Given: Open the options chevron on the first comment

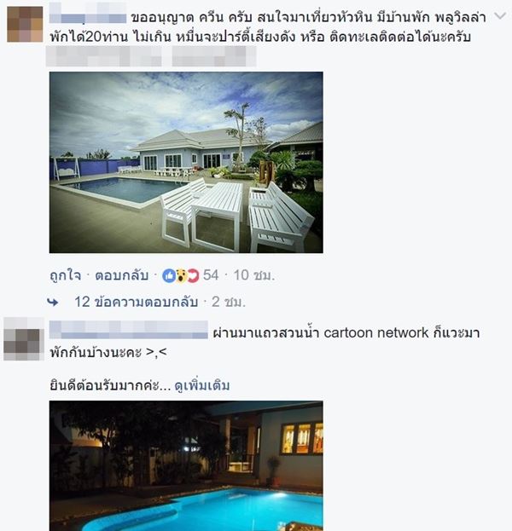Looking at the screenshot, I should coord(500,16).
